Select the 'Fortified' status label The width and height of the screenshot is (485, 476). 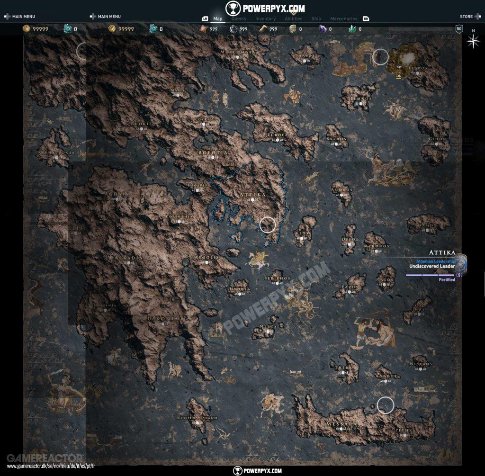(x=447, y=279)
